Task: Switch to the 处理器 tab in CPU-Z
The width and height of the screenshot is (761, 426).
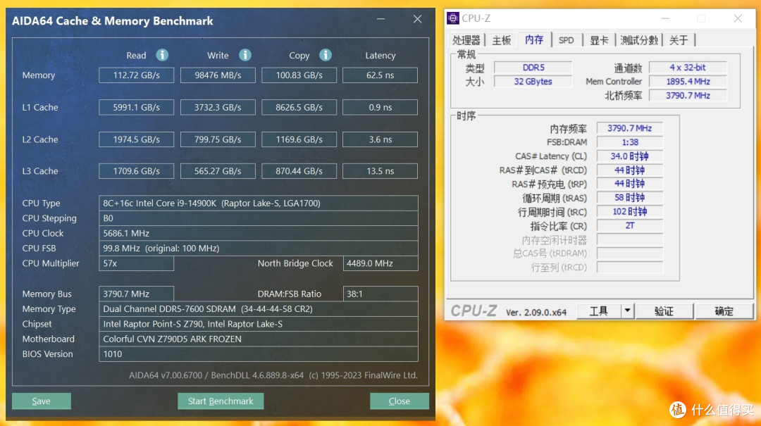Action: click(466, 40)
